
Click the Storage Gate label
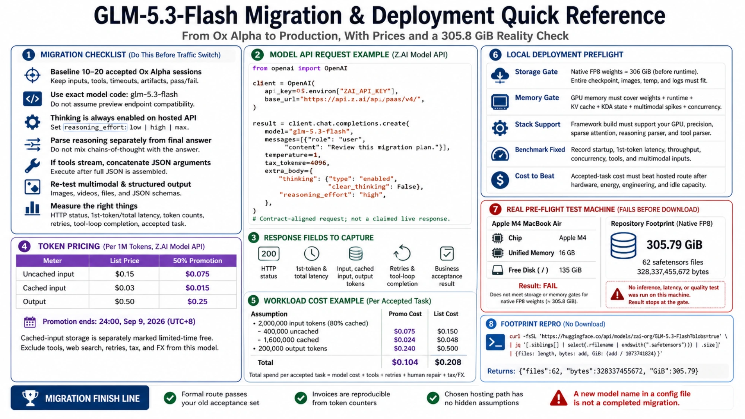coord(536,72)
